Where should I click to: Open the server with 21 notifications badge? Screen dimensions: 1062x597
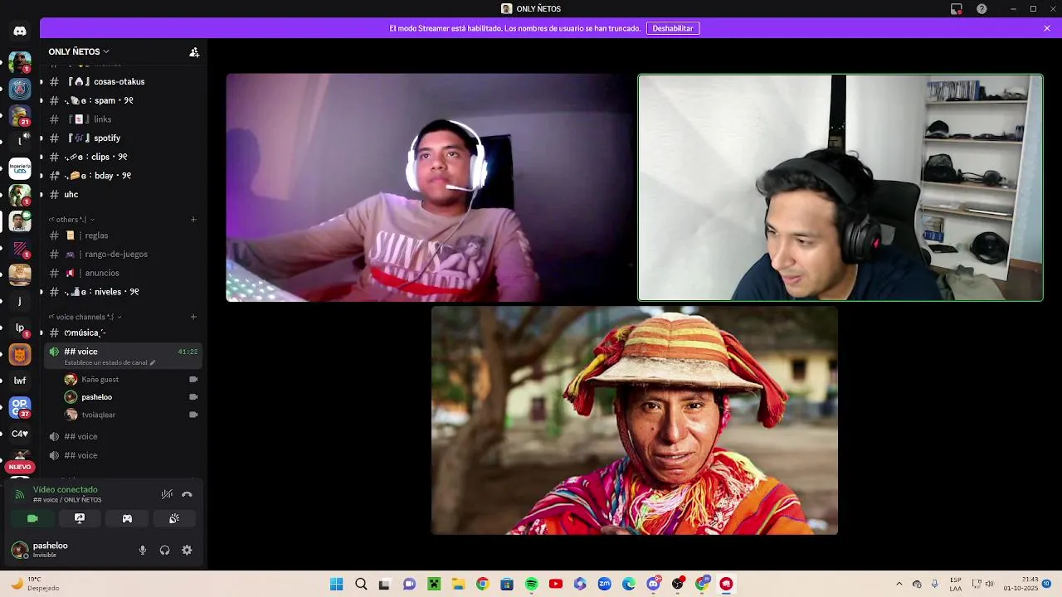[x=20, y=115]
